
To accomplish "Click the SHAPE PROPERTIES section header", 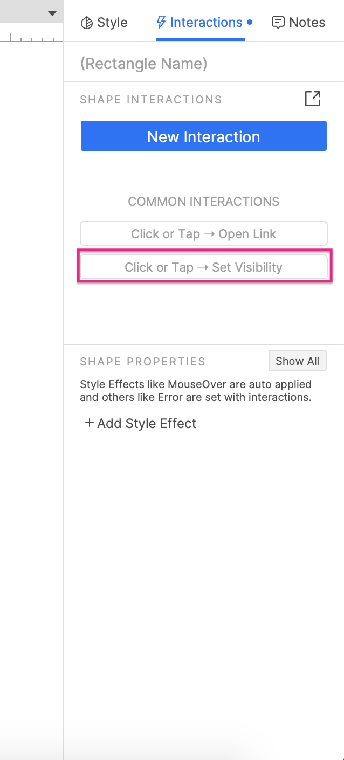I will pyautogui.click(x=143, y=362).
